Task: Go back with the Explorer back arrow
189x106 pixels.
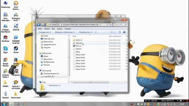Action: [39, 25]
